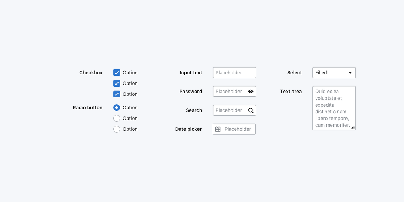
Task: Select the third Radio button option
Action: click(x=117, y=129)
